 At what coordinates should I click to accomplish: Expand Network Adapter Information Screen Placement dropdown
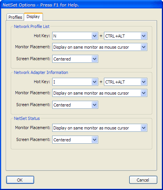click(x=75, y=105)
